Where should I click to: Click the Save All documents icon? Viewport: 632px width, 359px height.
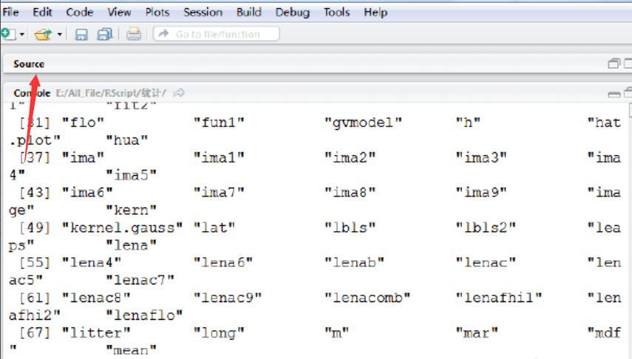[x=105, y=34]
